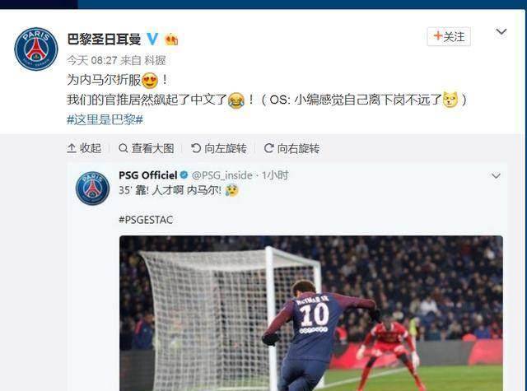The image size is (527, 391).
Task: Click the magnifier icon beside 查看大图
Action: tap(123, 148)
